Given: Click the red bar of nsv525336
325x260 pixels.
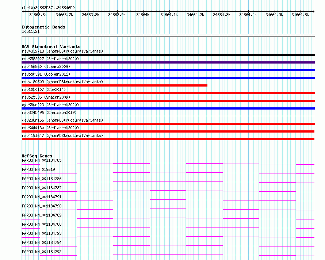Looking at the screenshot, I should 168,101.
